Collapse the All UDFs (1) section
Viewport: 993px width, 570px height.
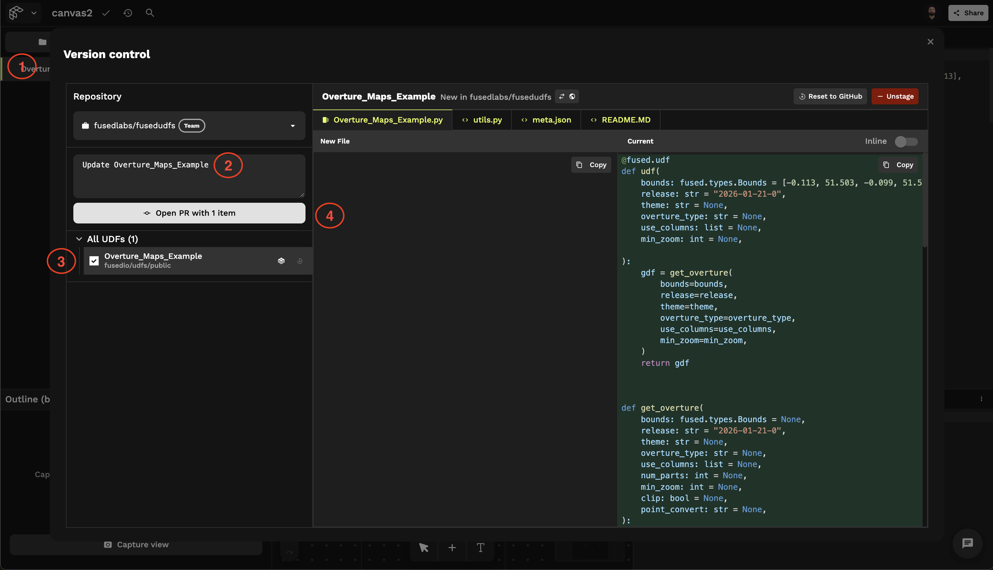pos(79,239)
